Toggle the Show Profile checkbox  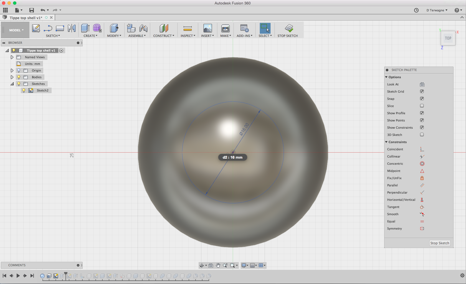(x=422, y=113)
